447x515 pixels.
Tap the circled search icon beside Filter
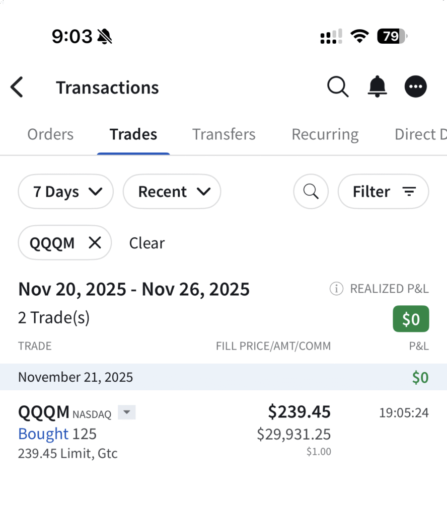coord(311,192)
